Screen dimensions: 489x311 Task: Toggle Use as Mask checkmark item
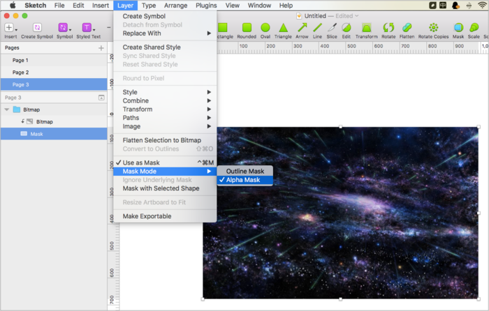165,162
